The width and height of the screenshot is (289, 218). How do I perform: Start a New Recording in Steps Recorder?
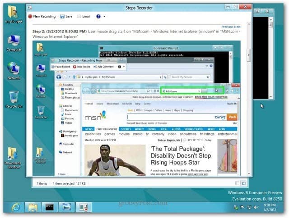42,16
